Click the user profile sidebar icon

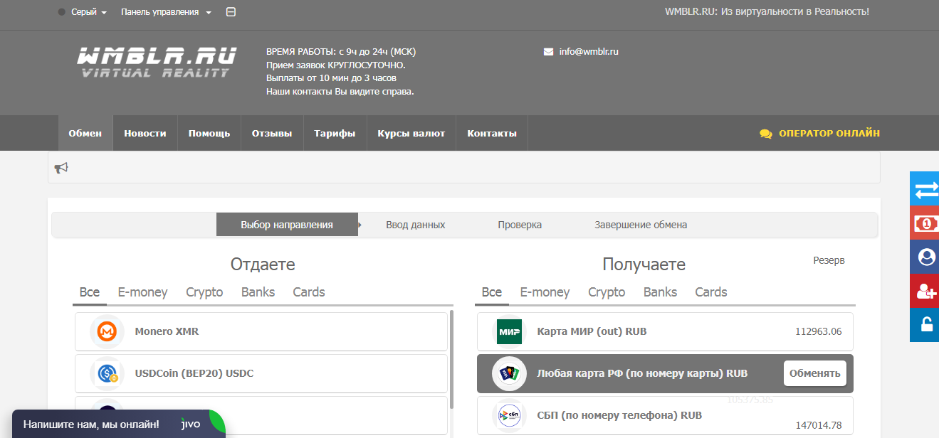926,257
